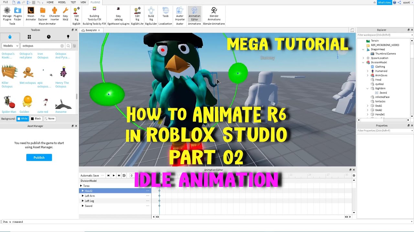Viewport: 414px width, 232px height.
Task: Select the eyeRed part in the Explorer
Action: [379, 84]
